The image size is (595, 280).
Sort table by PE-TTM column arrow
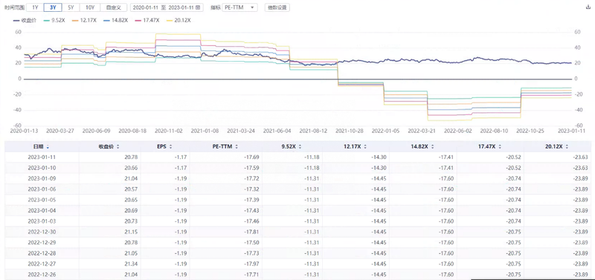(236, 146)
